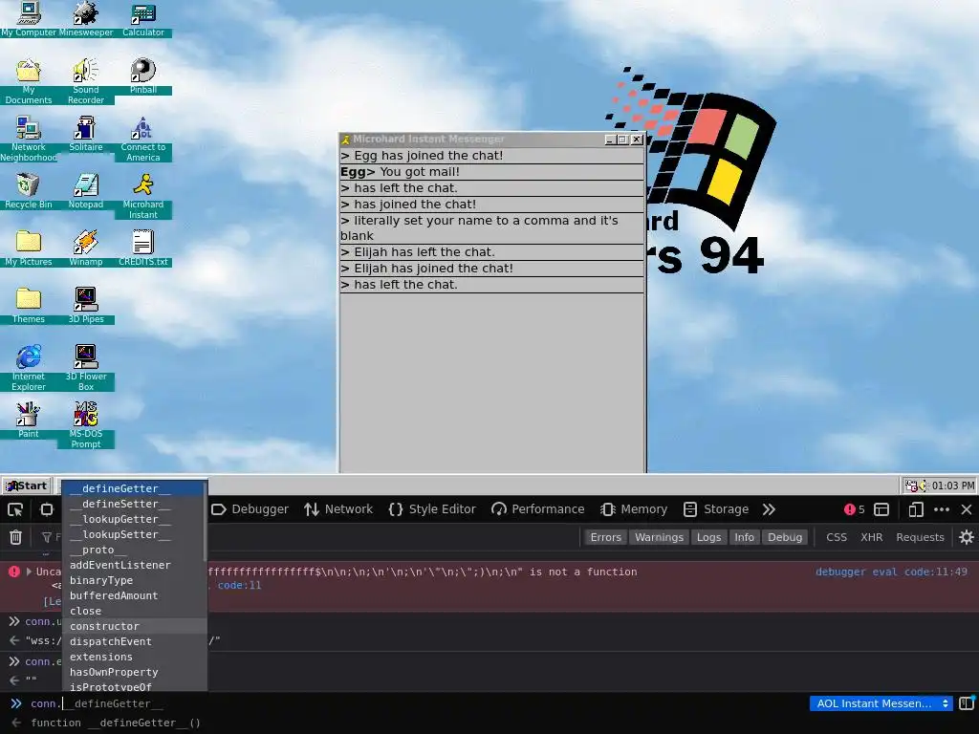The width and height of the screenshot is (979, 734).
Task: Toggle the Warnings console filter
Action: [x=659, y=537]
